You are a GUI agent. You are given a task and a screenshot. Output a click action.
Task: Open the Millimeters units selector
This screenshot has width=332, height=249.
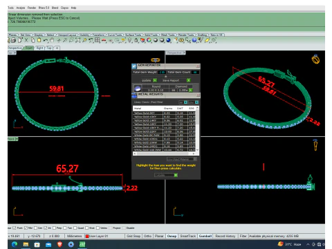click(x=75, y=236)
